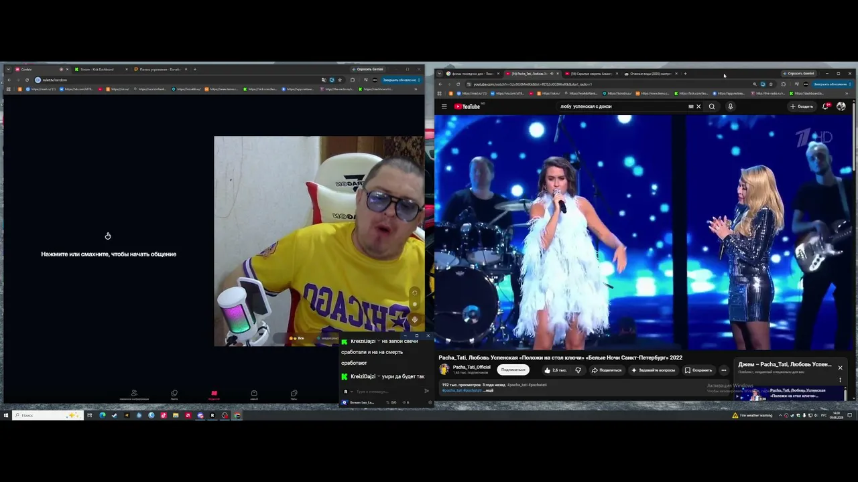Image resolution: width=858 pixels, height=482 pixels.
Task: Go back in the YouTube browser window
Action: tap(440, 84)
